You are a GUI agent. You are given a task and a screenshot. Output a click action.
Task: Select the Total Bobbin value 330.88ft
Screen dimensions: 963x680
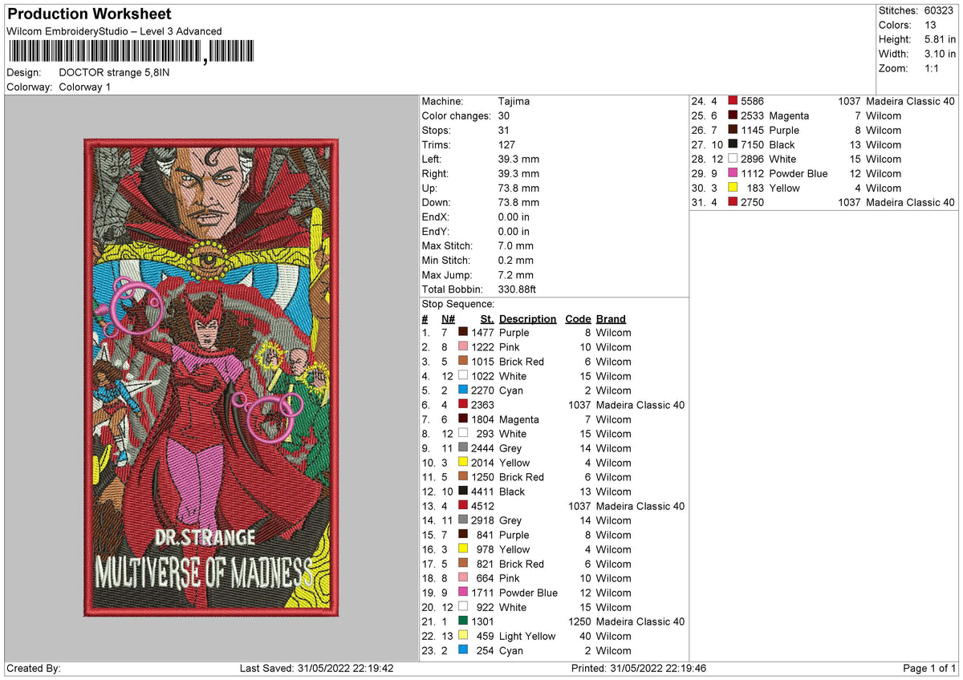coord(519,289)
